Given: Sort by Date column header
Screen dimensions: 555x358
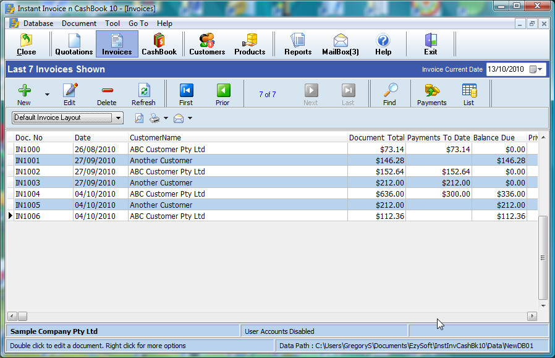Looking at the screenshot, I should [x=101, y=138].
